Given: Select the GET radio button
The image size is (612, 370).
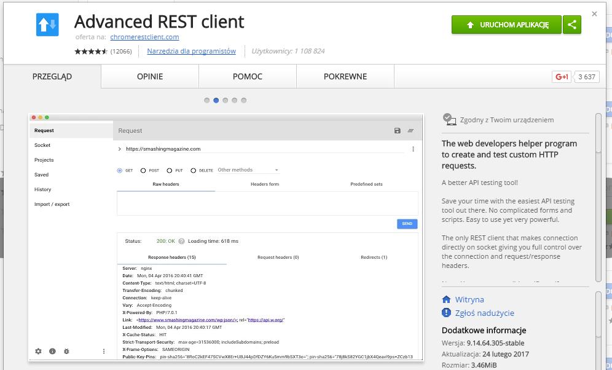Looking at the screenshot, I should [x=119, y=171].
